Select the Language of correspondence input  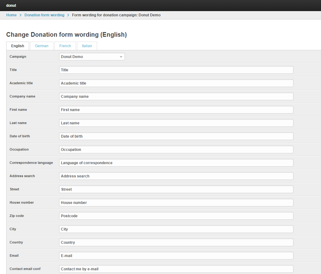(x=176, y=163)
